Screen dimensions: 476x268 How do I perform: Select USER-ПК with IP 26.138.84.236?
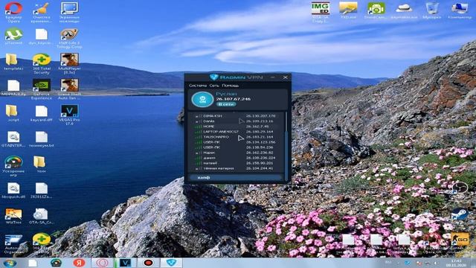tap(237, 147)
